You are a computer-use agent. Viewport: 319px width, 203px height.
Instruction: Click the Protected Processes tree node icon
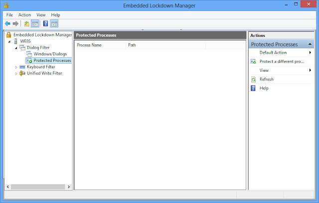click(x=29, y=60)
